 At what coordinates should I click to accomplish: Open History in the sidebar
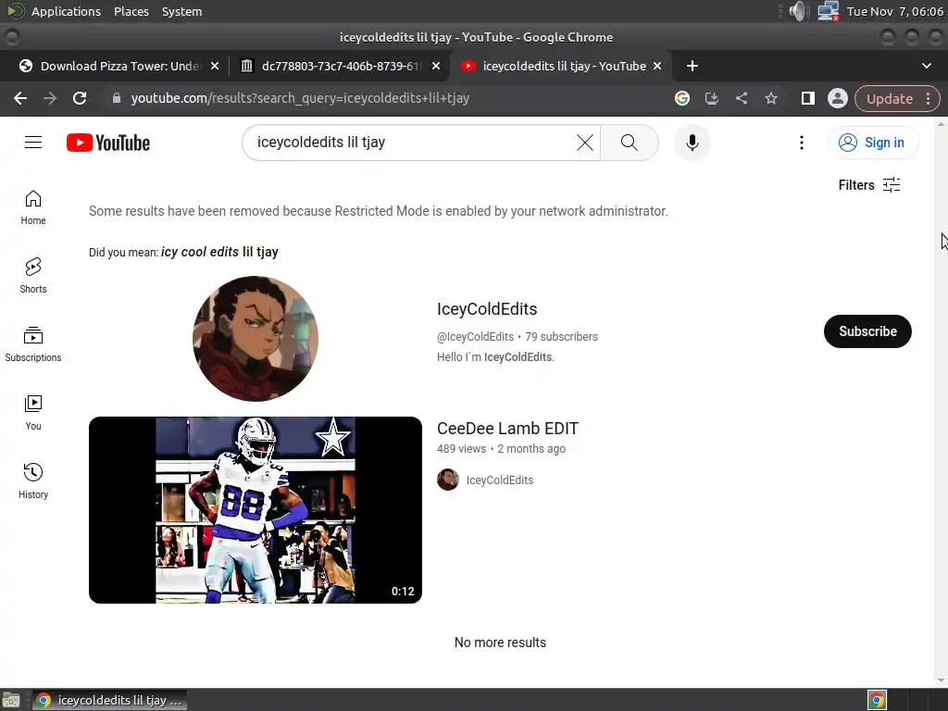pos(33,480)
